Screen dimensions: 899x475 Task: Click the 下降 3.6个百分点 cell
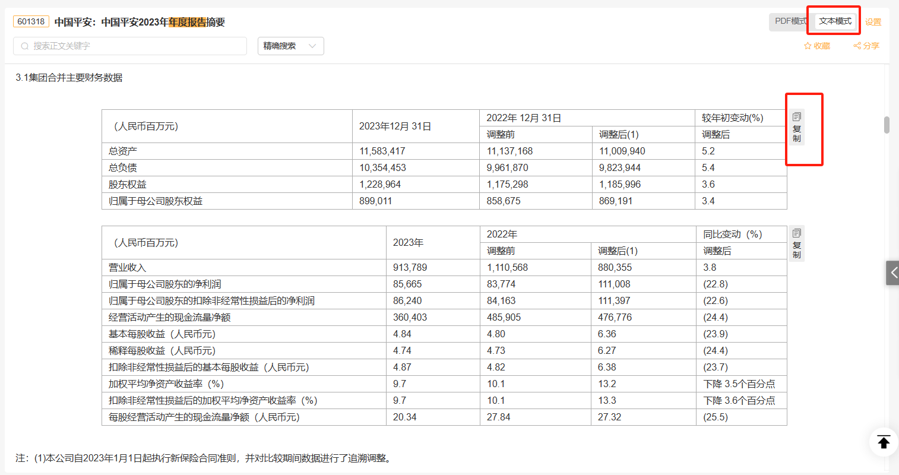click(739, 400)
